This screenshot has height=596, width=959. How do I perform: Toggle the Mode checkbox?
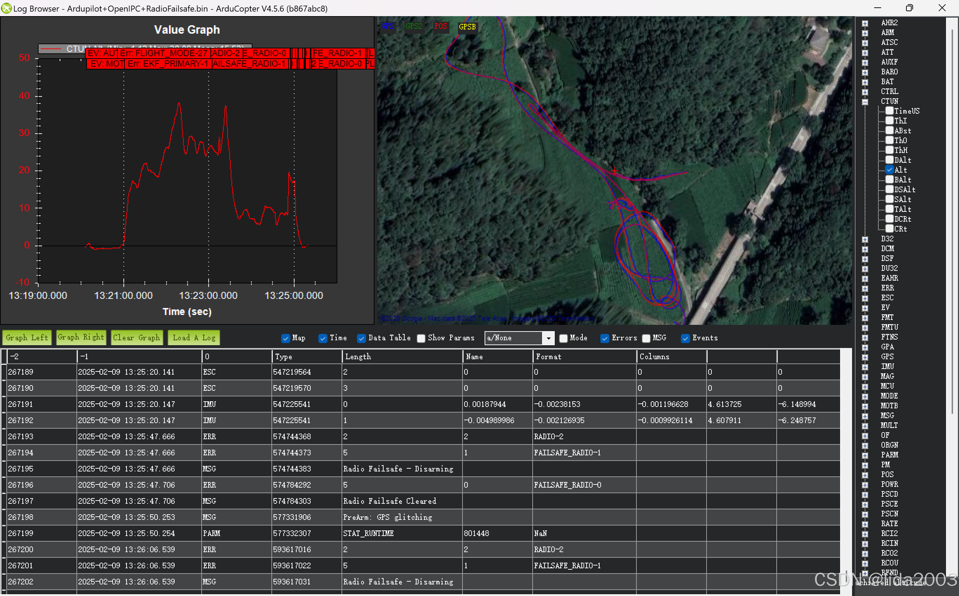563,338
